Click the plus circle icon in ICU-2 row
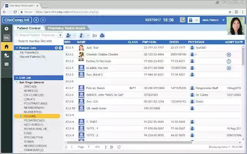The image size is (247, 154). point(229,55)
